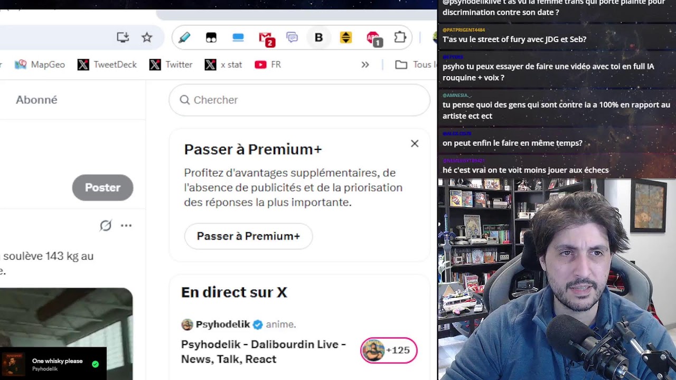The image size is (676, 380).
Task: Click the Poster button
Action: 102,187
